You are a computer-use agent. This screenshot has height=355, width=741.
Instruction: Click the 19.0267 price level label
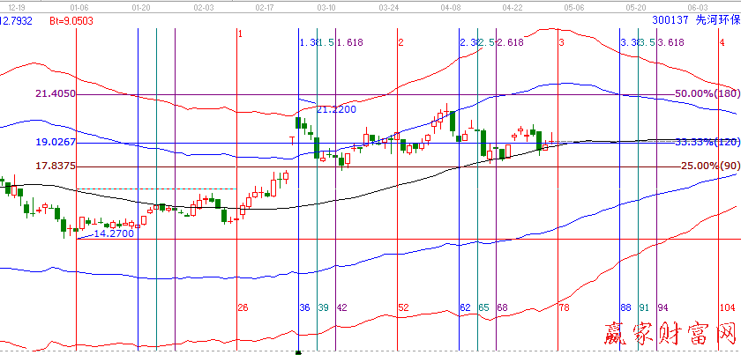55,142
